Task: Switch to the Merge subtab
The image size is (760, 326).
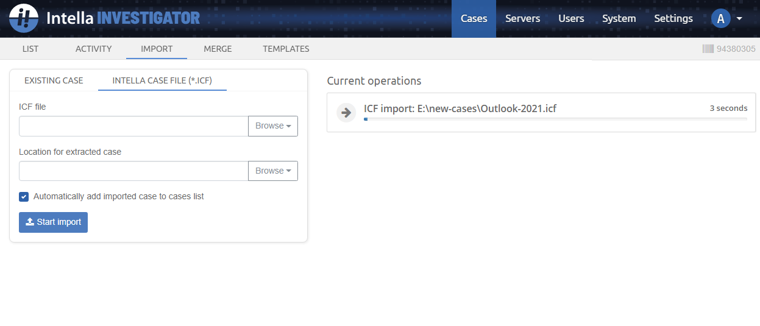Action: pos(218,49)
